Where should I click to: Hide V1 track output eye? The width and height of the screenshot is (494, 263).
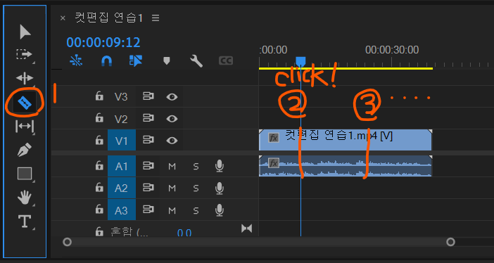172,141
